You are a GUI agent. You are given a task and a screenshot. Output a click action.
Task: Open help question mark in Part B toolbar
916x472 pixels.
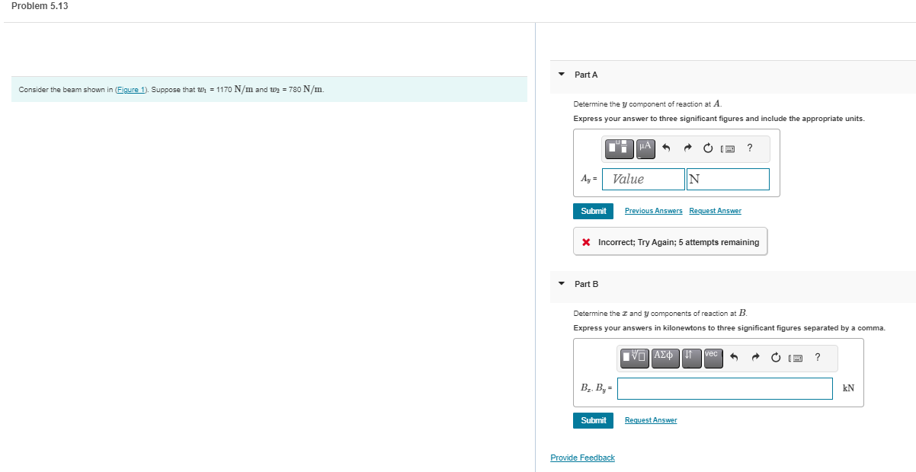[818, 357]
